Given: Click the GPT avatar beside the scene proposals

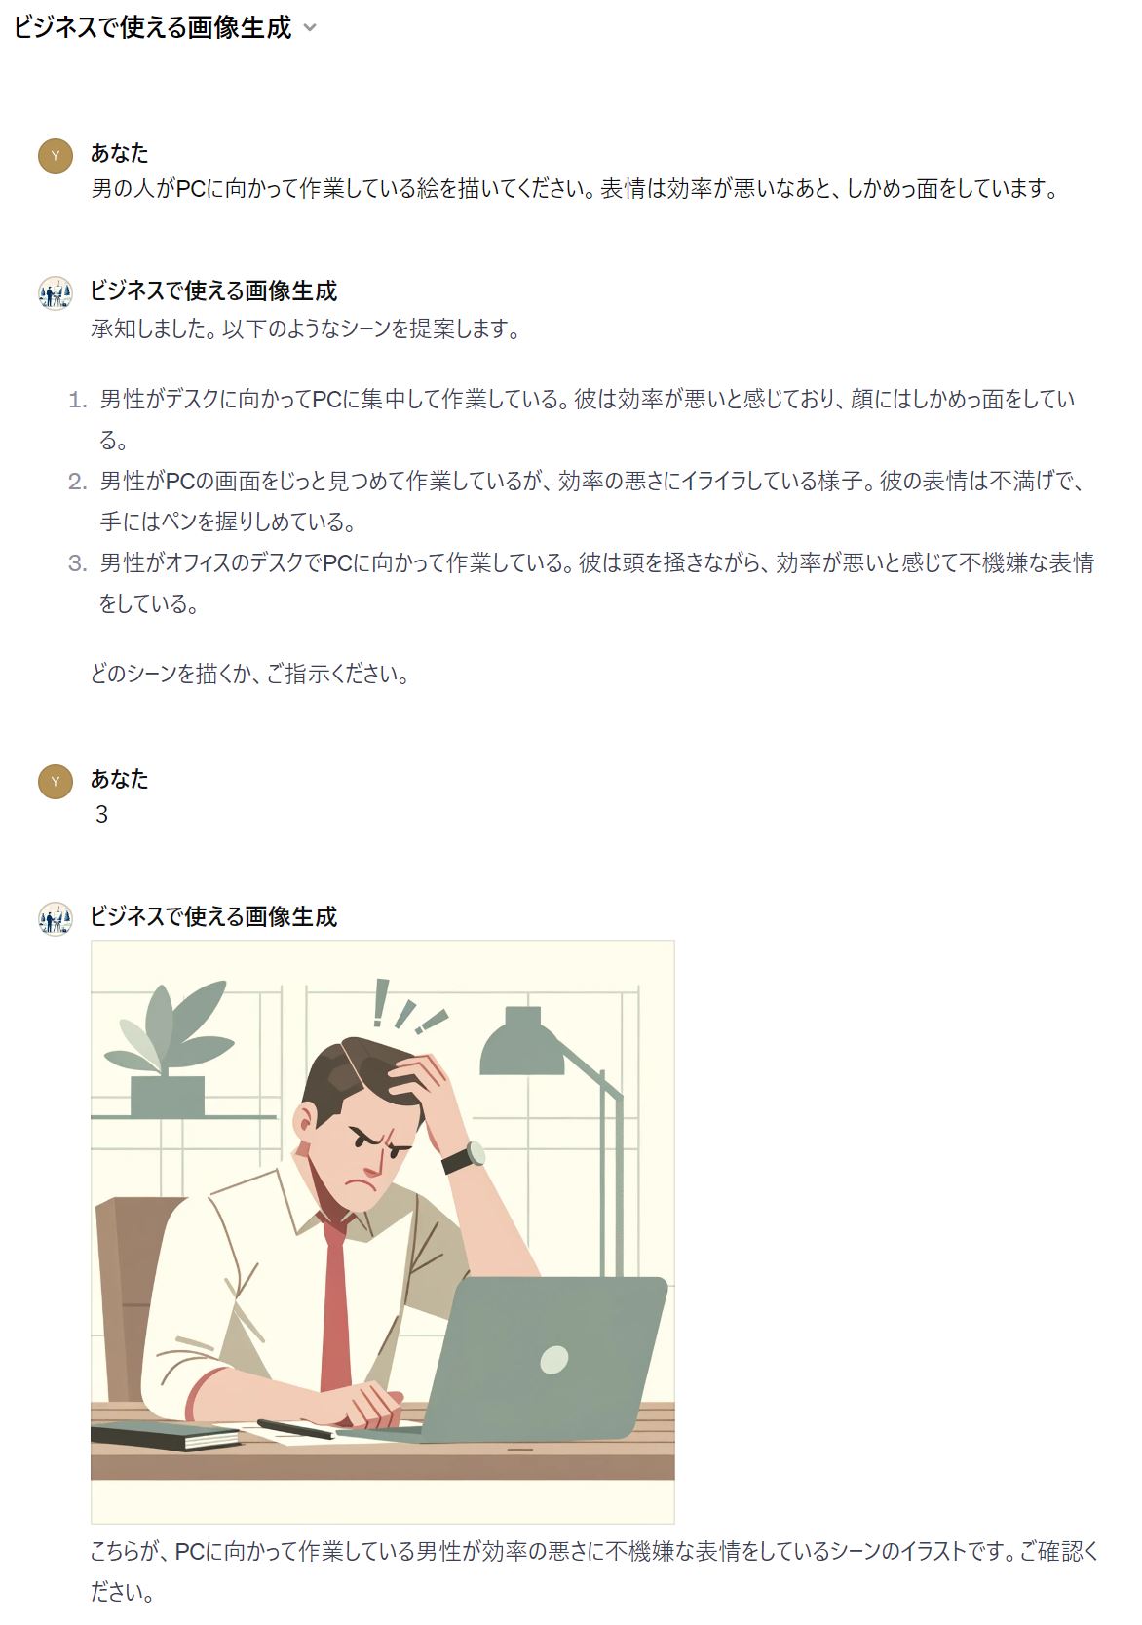Looking at the screenshot, I should [x=56, y=293].
